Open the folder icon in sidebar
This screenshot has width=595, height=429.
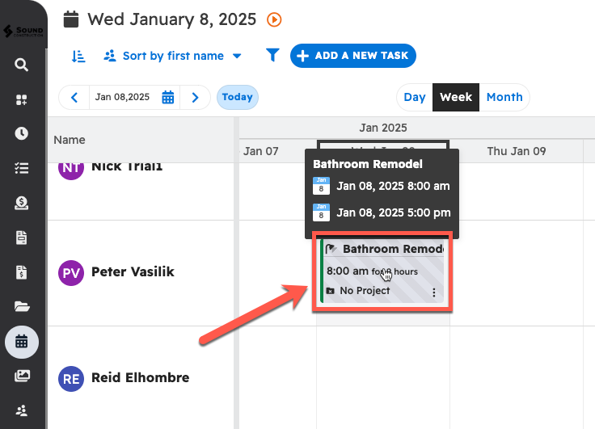22,306
